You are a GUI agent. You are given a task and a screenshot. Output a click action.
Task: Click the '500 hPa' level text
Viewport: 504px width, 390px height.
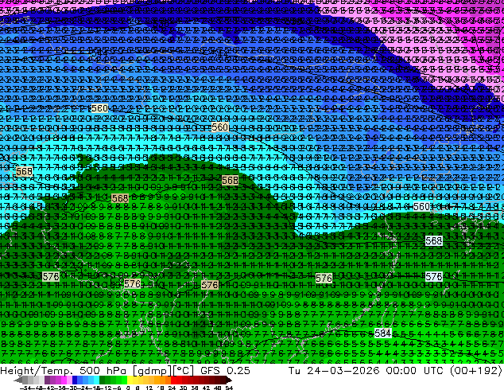103,370
